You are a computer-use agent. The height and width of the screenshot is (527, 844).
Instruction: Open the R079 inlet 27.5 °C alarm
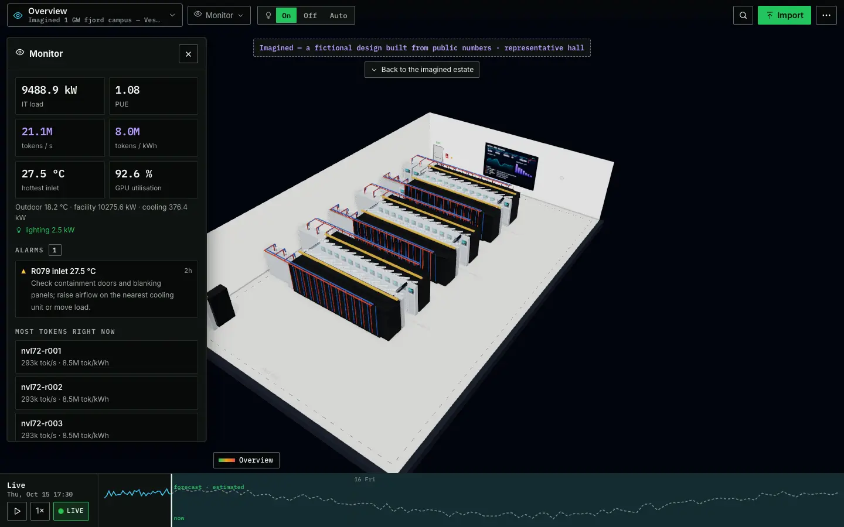[107, 289]
